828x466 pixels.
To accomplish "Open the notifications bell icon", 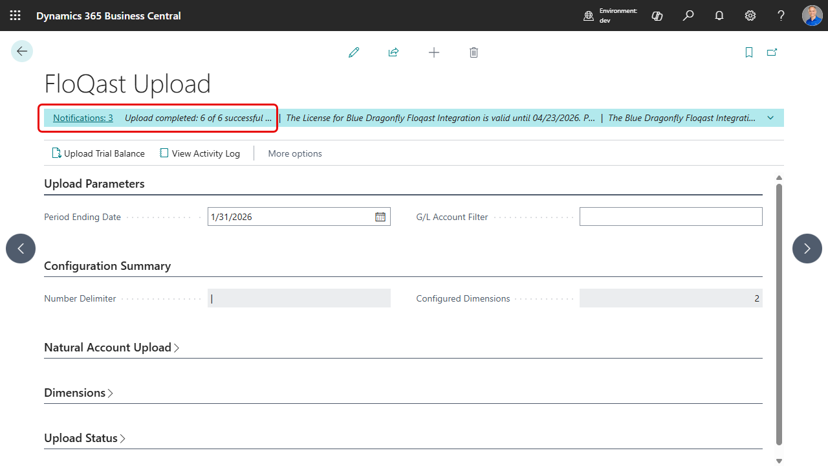I will click(719, 16).
